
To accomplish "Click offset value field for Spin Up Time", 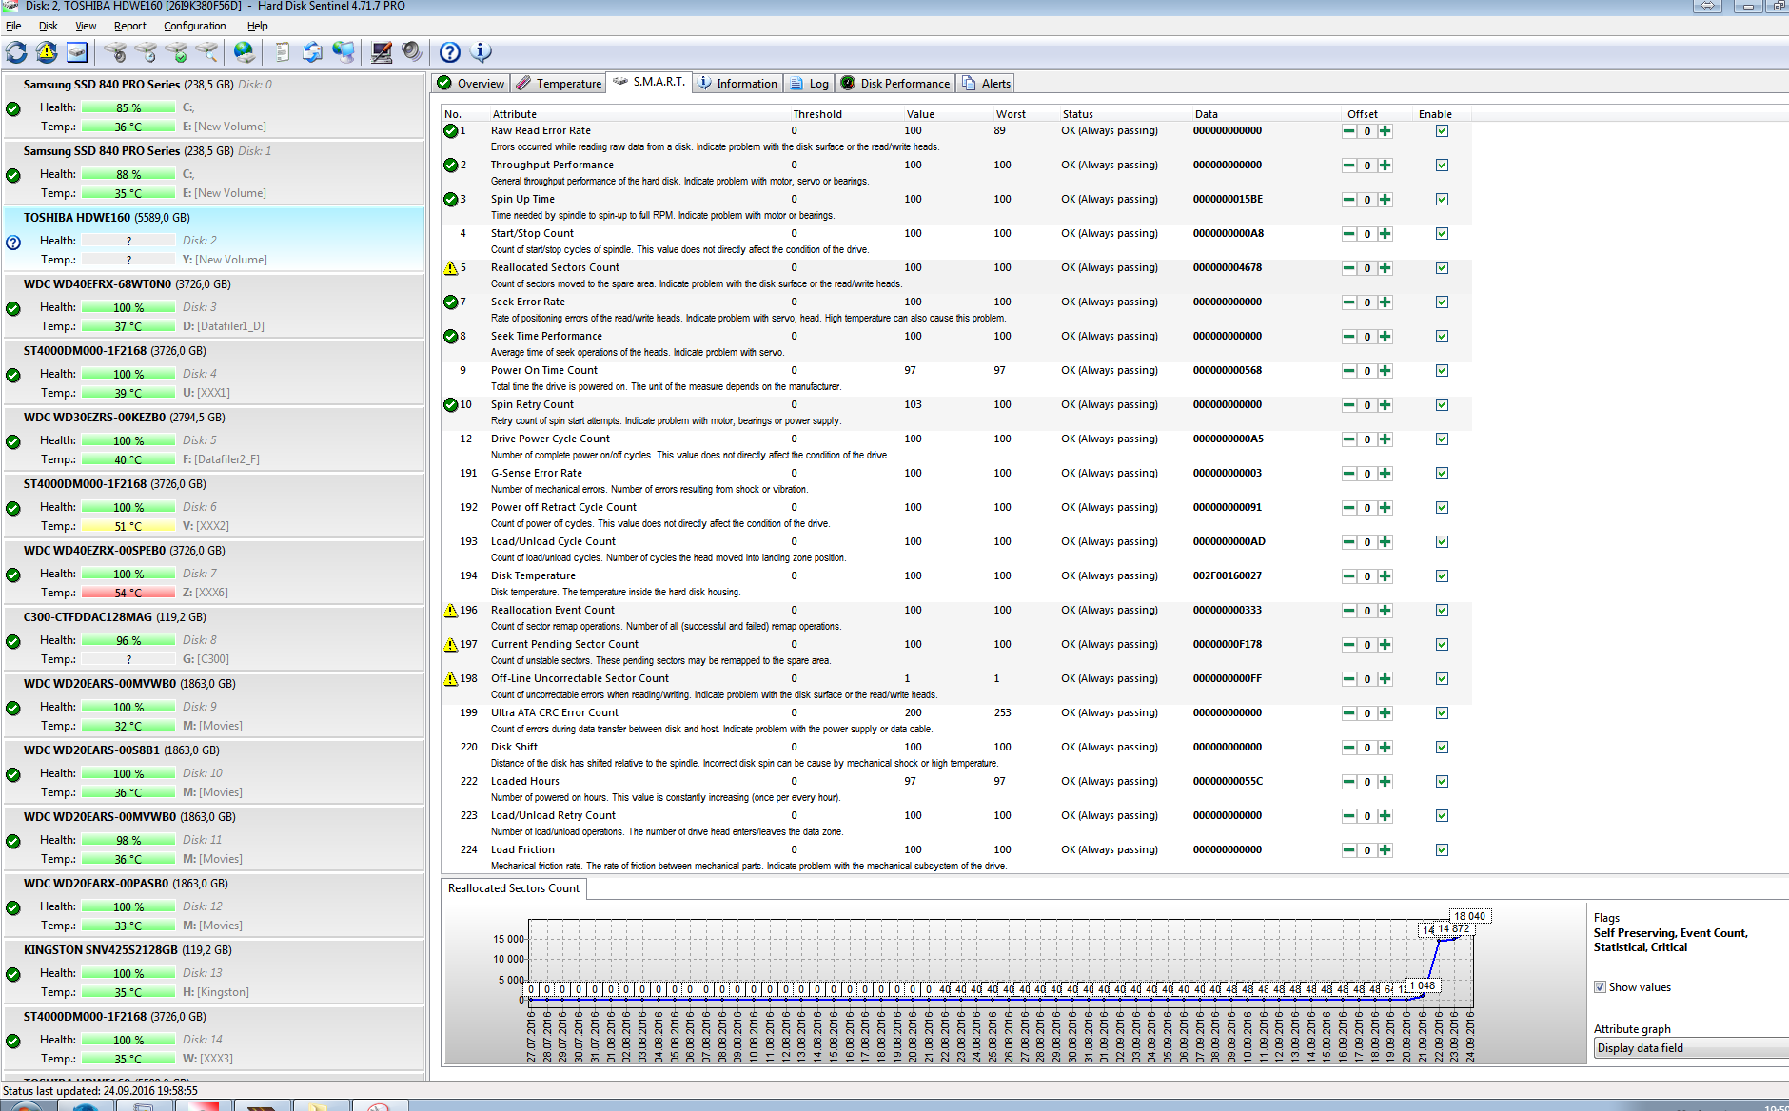I will 1367,200.
